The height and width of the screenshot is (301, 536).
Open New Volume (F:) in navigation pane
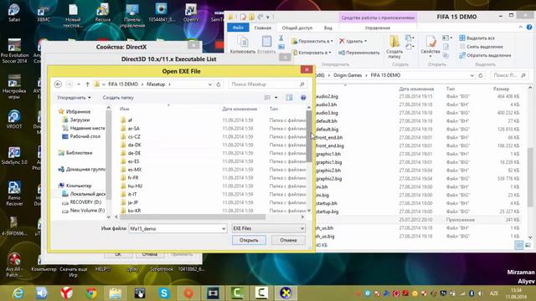pos(87,211)
